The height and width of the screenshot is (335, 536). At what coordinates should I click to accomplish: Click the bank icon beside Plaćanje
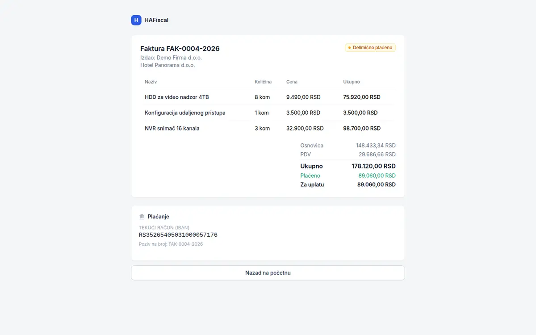coord(142,217)
